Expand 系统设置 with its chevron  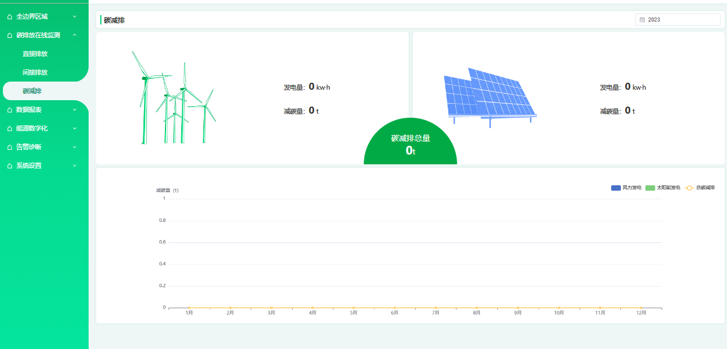pyautogui.click(x=75, y=166)
